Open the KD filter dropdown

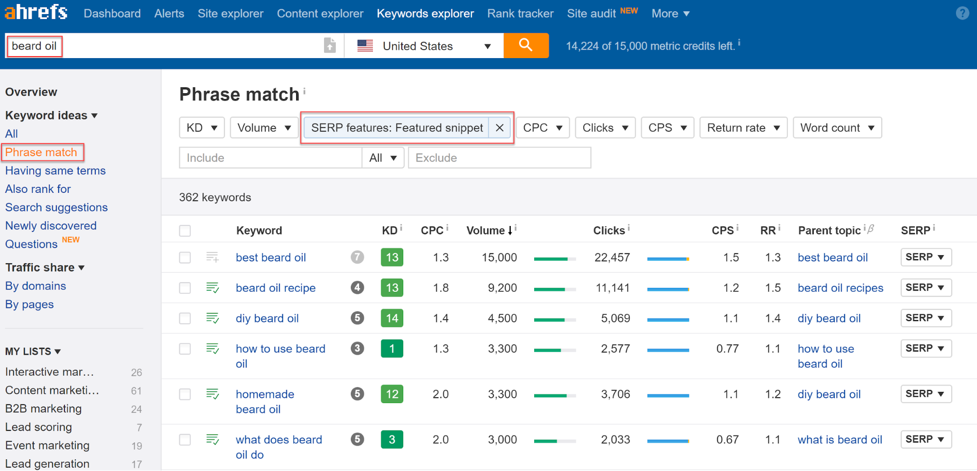(x=202, y=128)
